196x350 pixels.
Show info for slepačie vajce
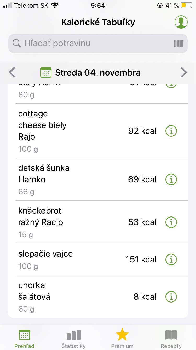(171, 259)
